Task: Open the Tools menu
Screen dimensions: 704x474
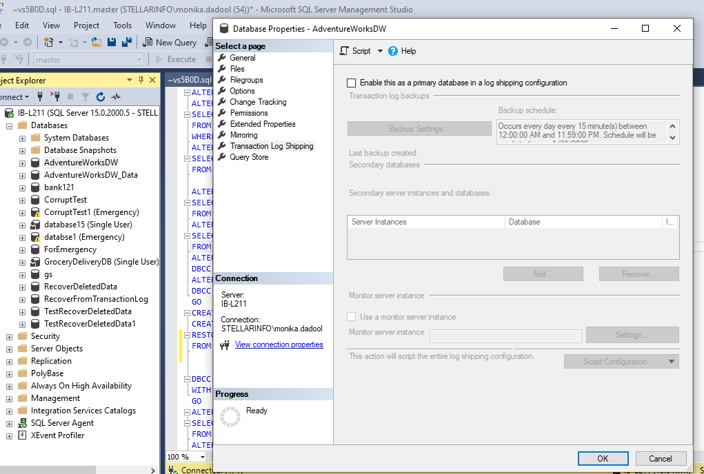Action: point(122,25)
